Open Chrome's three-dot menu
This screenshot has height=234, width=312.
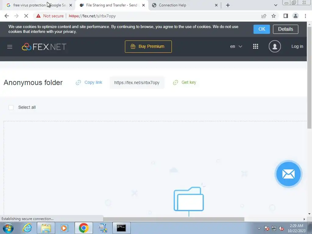pyautogui.click(x=305, y=16)
